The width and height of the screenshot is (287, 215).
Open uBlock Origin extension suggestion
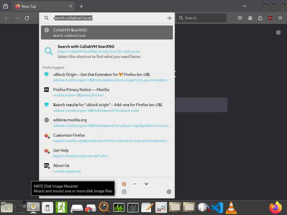point(107,77)
